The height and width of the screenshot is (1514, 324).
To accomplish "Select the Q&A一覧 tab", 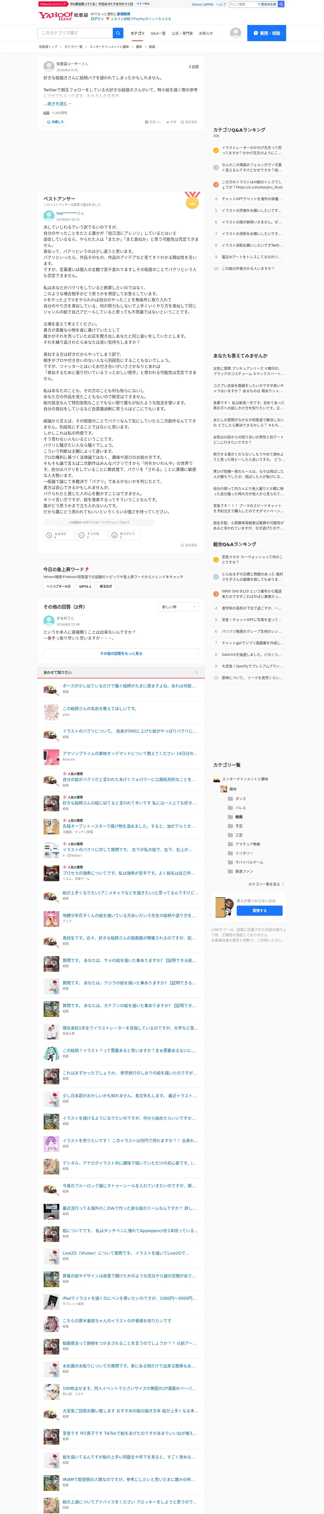I will click(158, 34).
